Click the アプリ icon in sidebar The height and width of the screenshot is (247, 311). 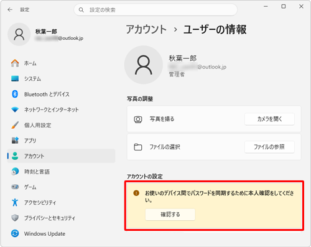point(15,141)
